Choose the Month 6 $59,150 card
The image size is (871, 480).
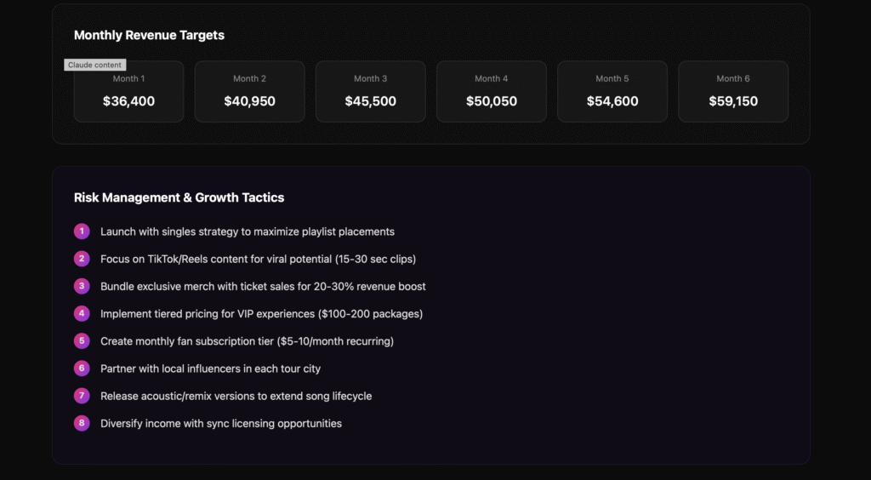(732, 91)
